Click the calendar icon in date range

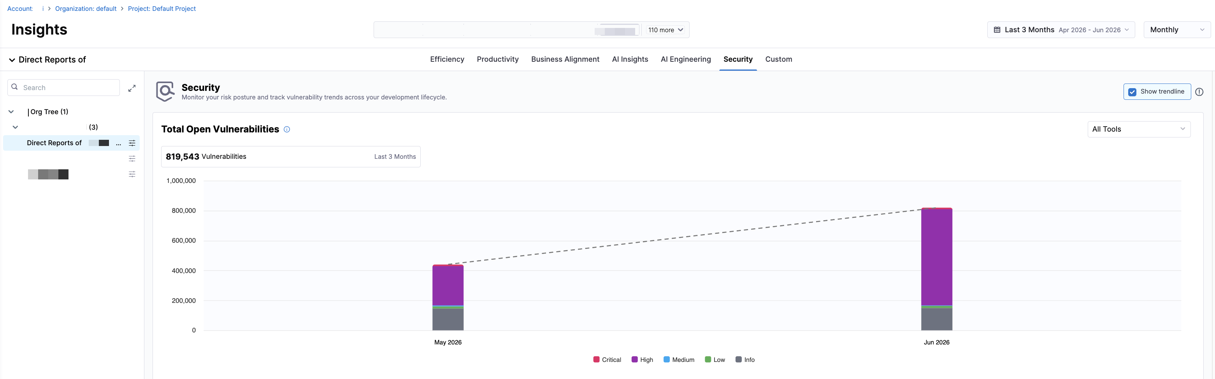997,30
